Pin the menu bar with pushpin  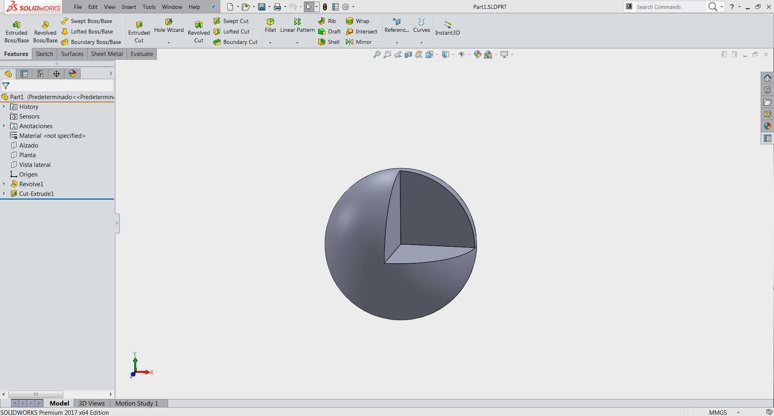pos(213,7)
